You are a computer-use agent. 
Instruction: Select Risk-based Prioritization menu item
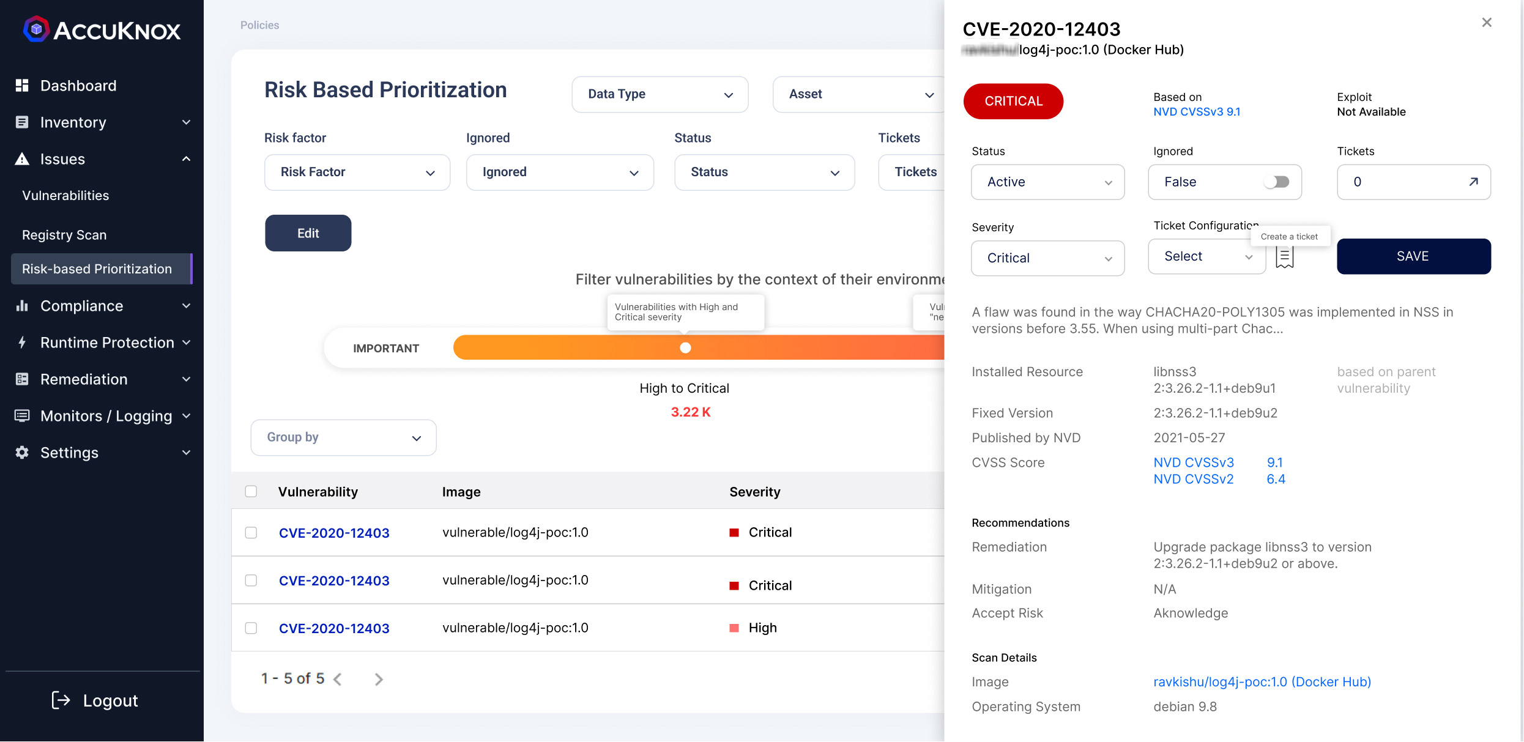pyautogui.click(x=102, y=269)
